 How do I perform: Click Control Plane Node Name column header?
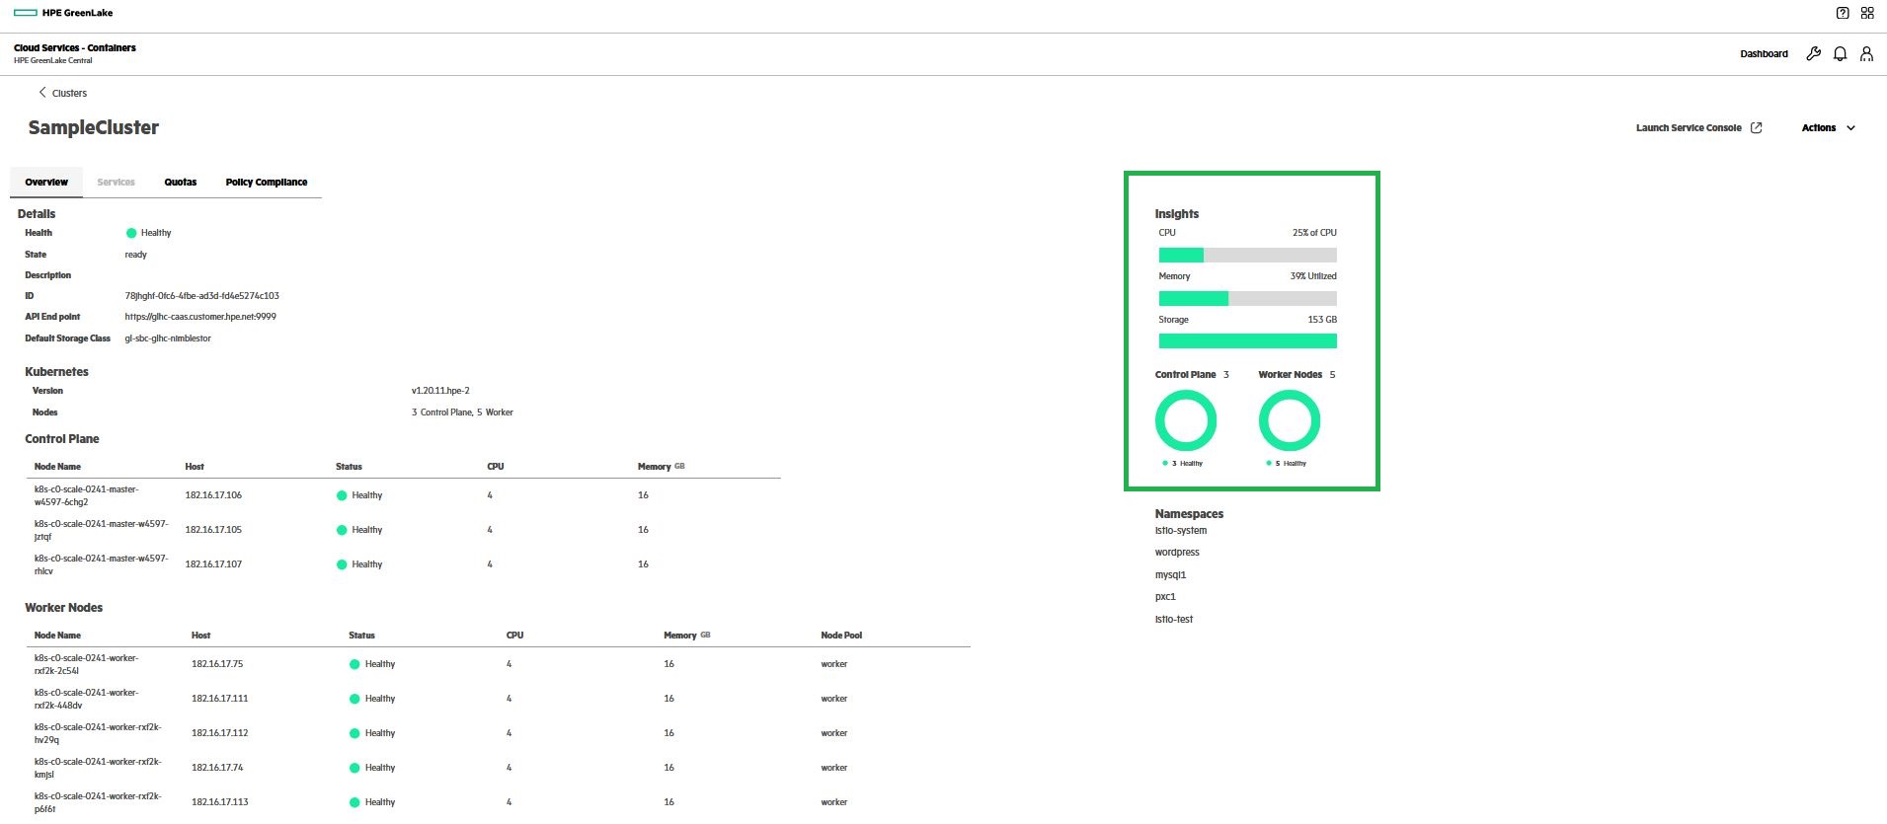57,467
